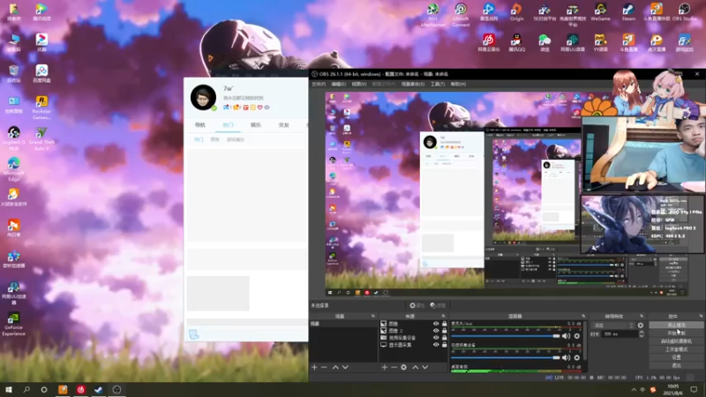Image resolution: width=706 pixels, height=397 pixels.
Task: Open OBS 设置 settings button
Action: click(x=676, y=357)
